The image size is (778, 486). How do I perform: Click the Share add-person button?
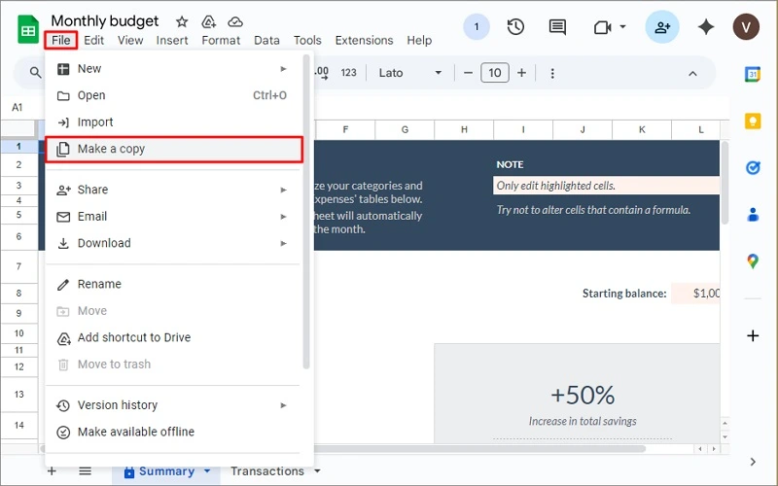click(x=662, y=27)
